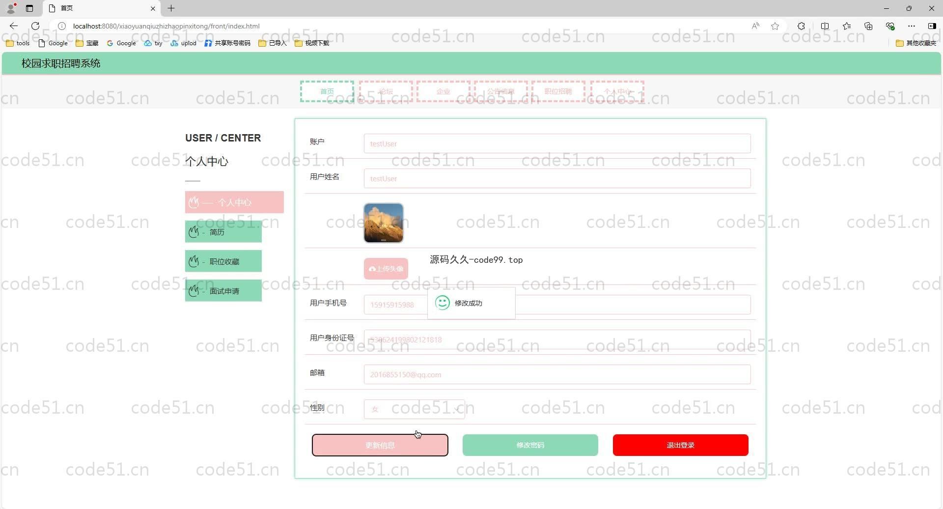Open the txy cloud bookmark
Screen dimensions: 943x509
[x=153, y=43]
